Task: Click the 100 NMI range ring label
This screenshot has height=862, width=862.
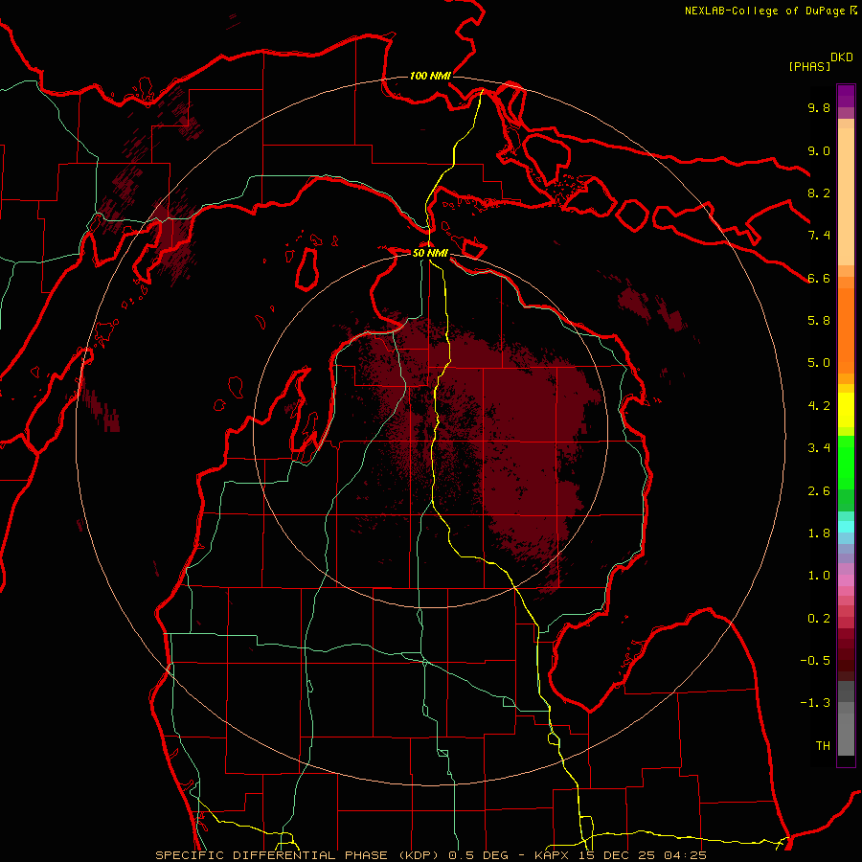Action: (430, 76)
